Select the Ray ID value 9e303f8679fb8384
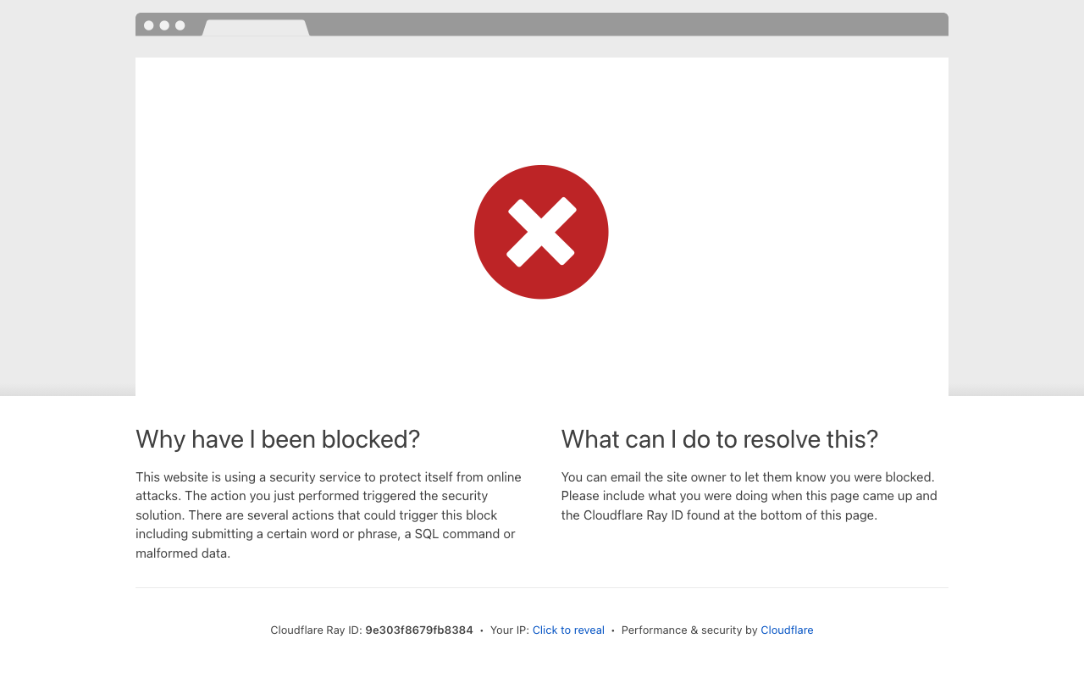1084x677 pixels. click(419, 630)
